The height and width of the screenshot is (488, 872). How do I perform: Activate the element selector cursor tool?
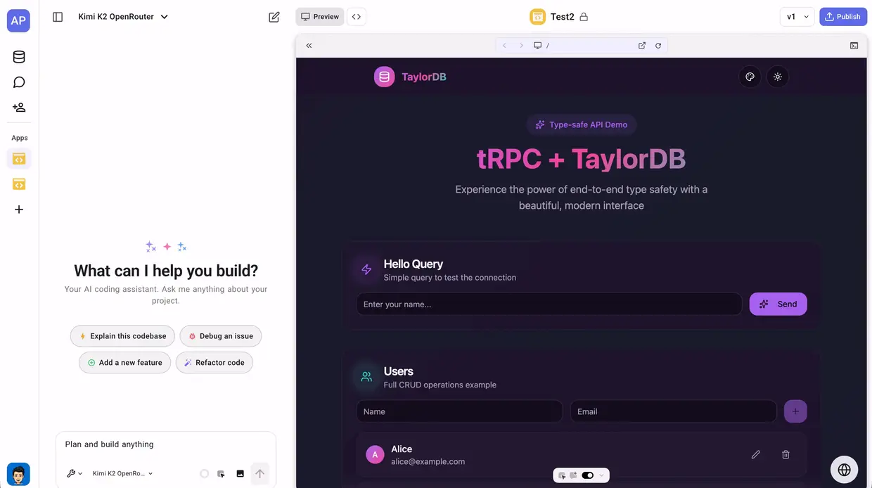(x=560, y=475)
